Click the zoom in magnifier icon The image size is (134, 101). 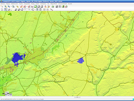click(19, 9)
